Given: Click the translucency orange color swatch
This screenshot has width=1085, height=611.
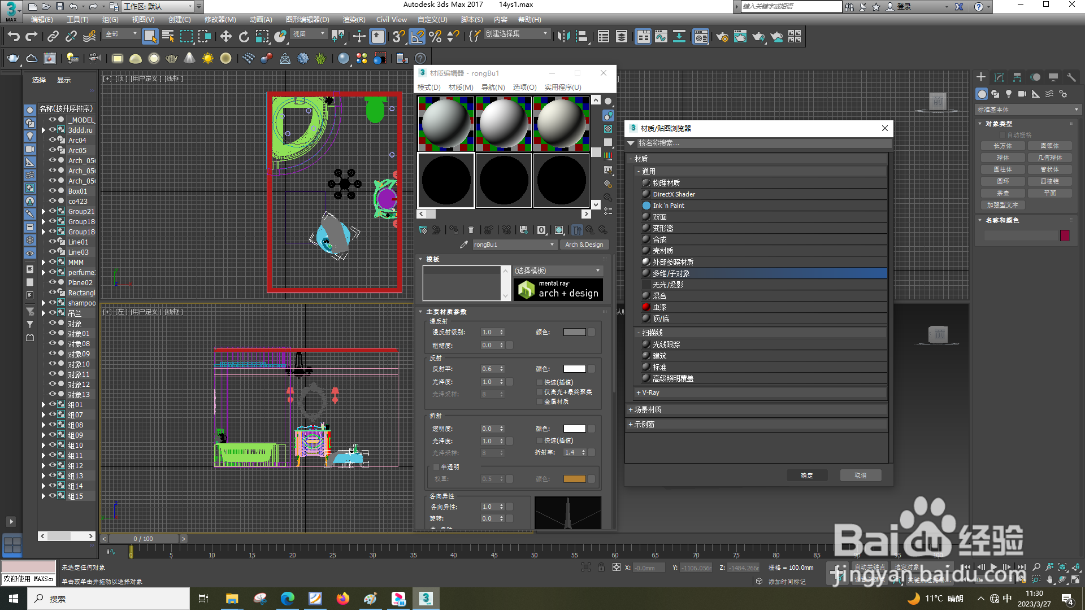Looking at the screenshot, I should click(x=574, y=479).
